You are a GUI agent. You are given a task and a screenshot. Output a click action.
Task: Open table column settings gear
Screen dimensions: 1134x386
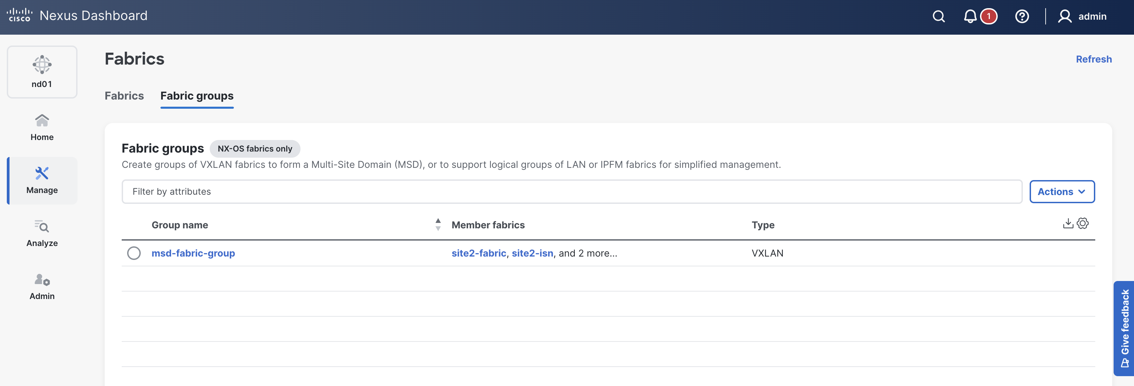(1082, 223)
